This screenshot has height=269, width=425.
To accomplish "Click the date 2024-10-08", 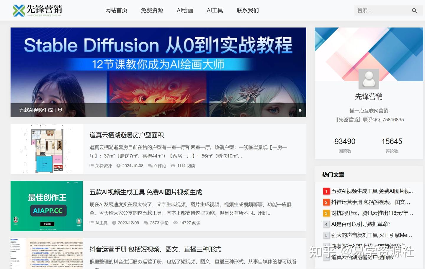I will pos(133,166).
